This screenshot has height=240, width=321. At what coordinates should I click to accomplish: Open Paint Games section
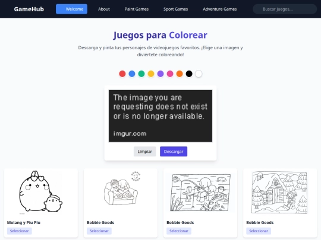137,9
